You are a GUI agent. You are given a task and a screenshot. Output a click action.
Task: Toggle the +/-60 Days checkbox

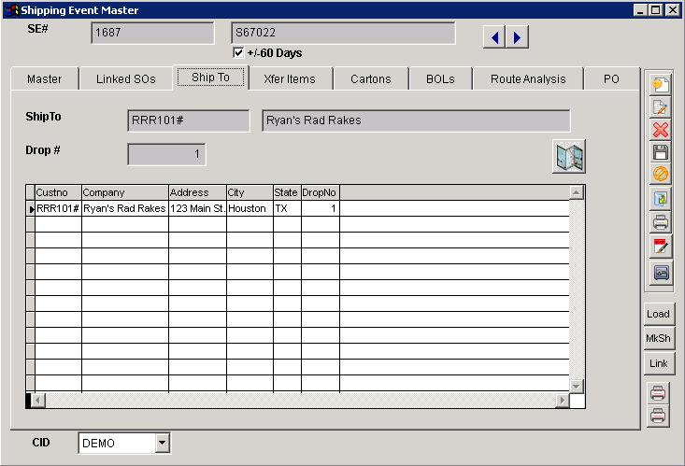pyautogui.click(x=238, y=53)
